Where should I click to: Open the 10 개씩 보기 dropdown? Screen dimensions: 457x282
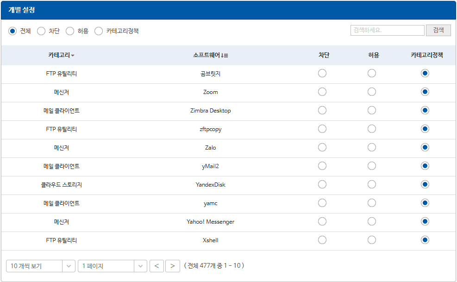(x=40, y=266)
